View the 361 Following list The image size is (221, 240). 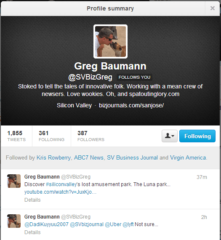pyautogui.click(x=52, y=136)
